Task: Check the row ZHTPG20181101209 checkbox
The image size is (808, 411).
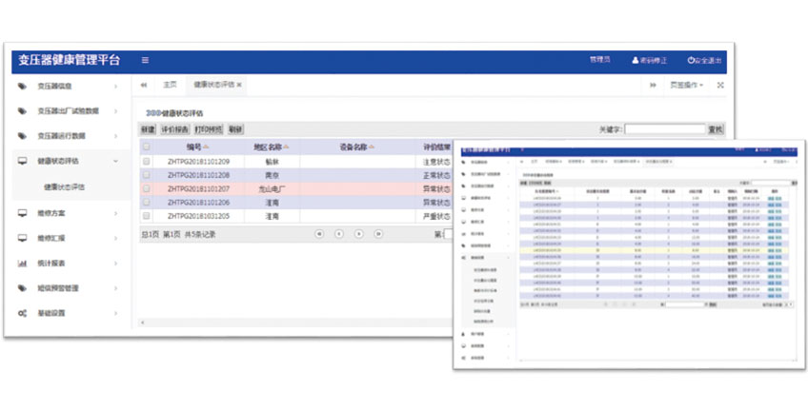Action: coord(146,163)
